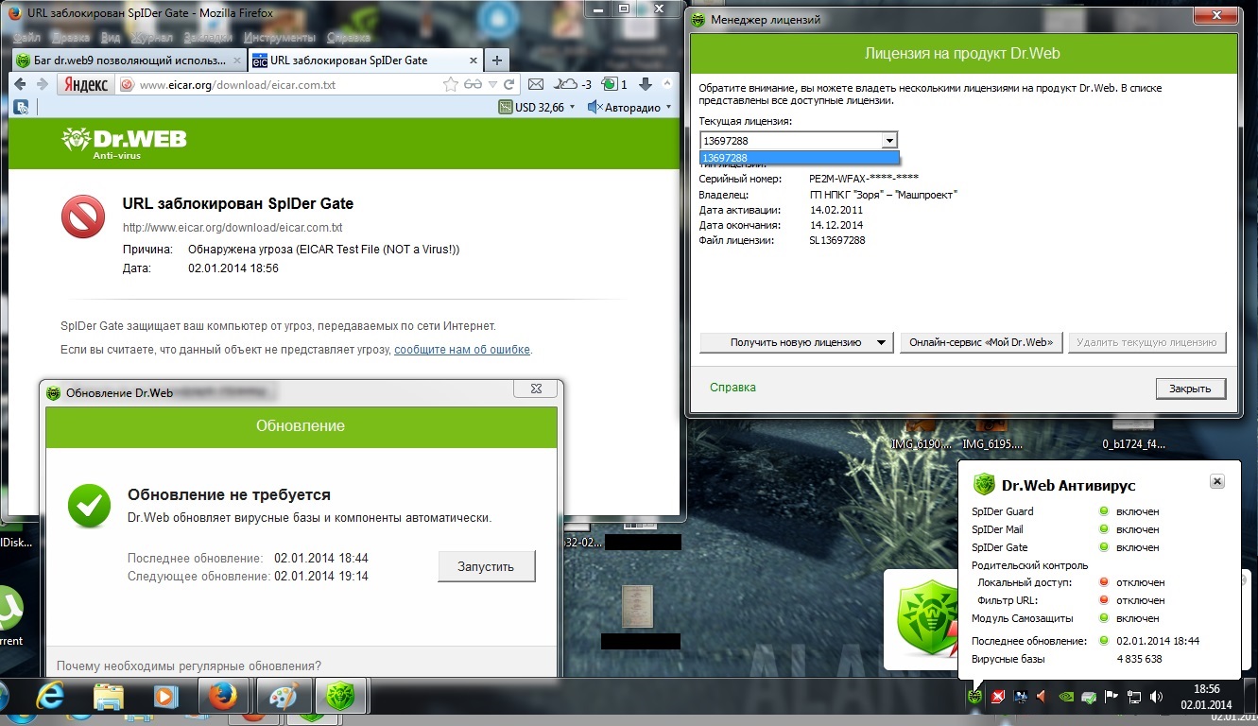Screen dimensions: 1258x726
Task: Click the Яндекс search logo button
Action: point(86,85)
